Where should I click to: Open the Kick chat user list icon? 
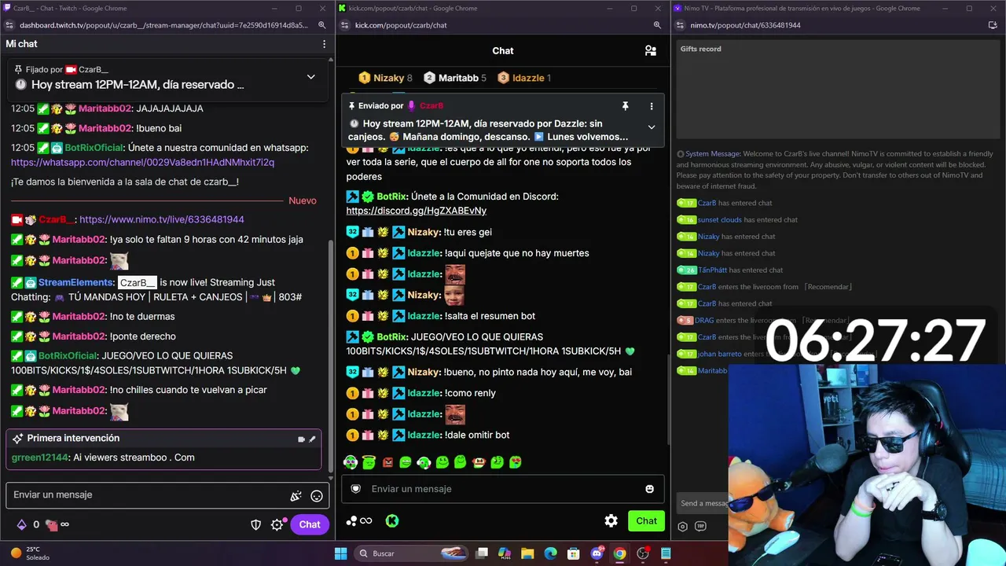click(651, 51)
